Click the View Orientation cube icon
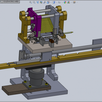 [x=48, y=2]
